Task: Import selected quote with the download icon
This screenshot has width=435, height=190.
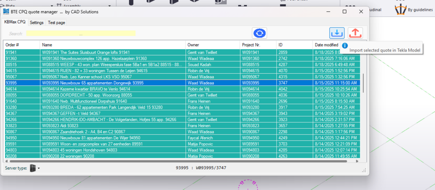Action: (337, 33)
